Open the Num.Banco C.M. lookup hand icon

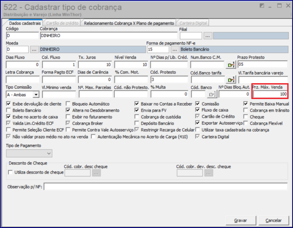[x=231, y=65]
